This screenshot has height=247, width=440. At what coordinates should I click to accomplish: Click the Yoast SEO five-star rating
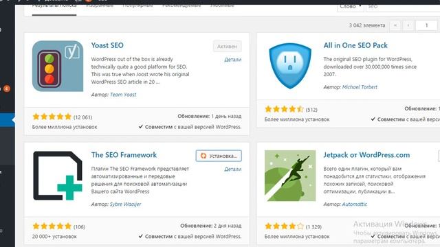click(52, 117)
